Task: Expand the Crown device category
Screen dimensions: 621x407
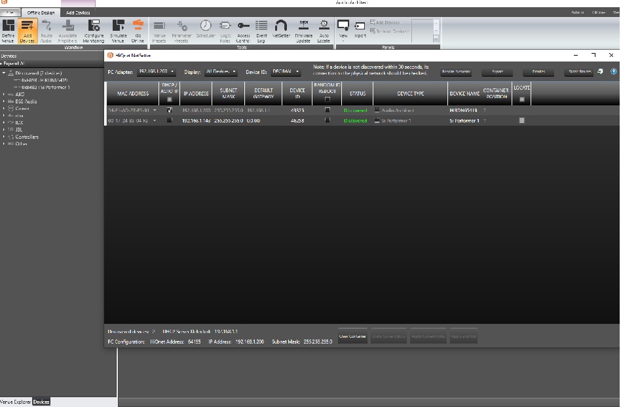Action: pyautogui.click(x=4, y=109)
